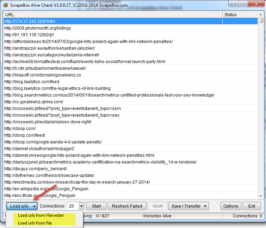Click the Connections value field showing 20
Viewport: 266px width, 228px height.
(73, 206)
